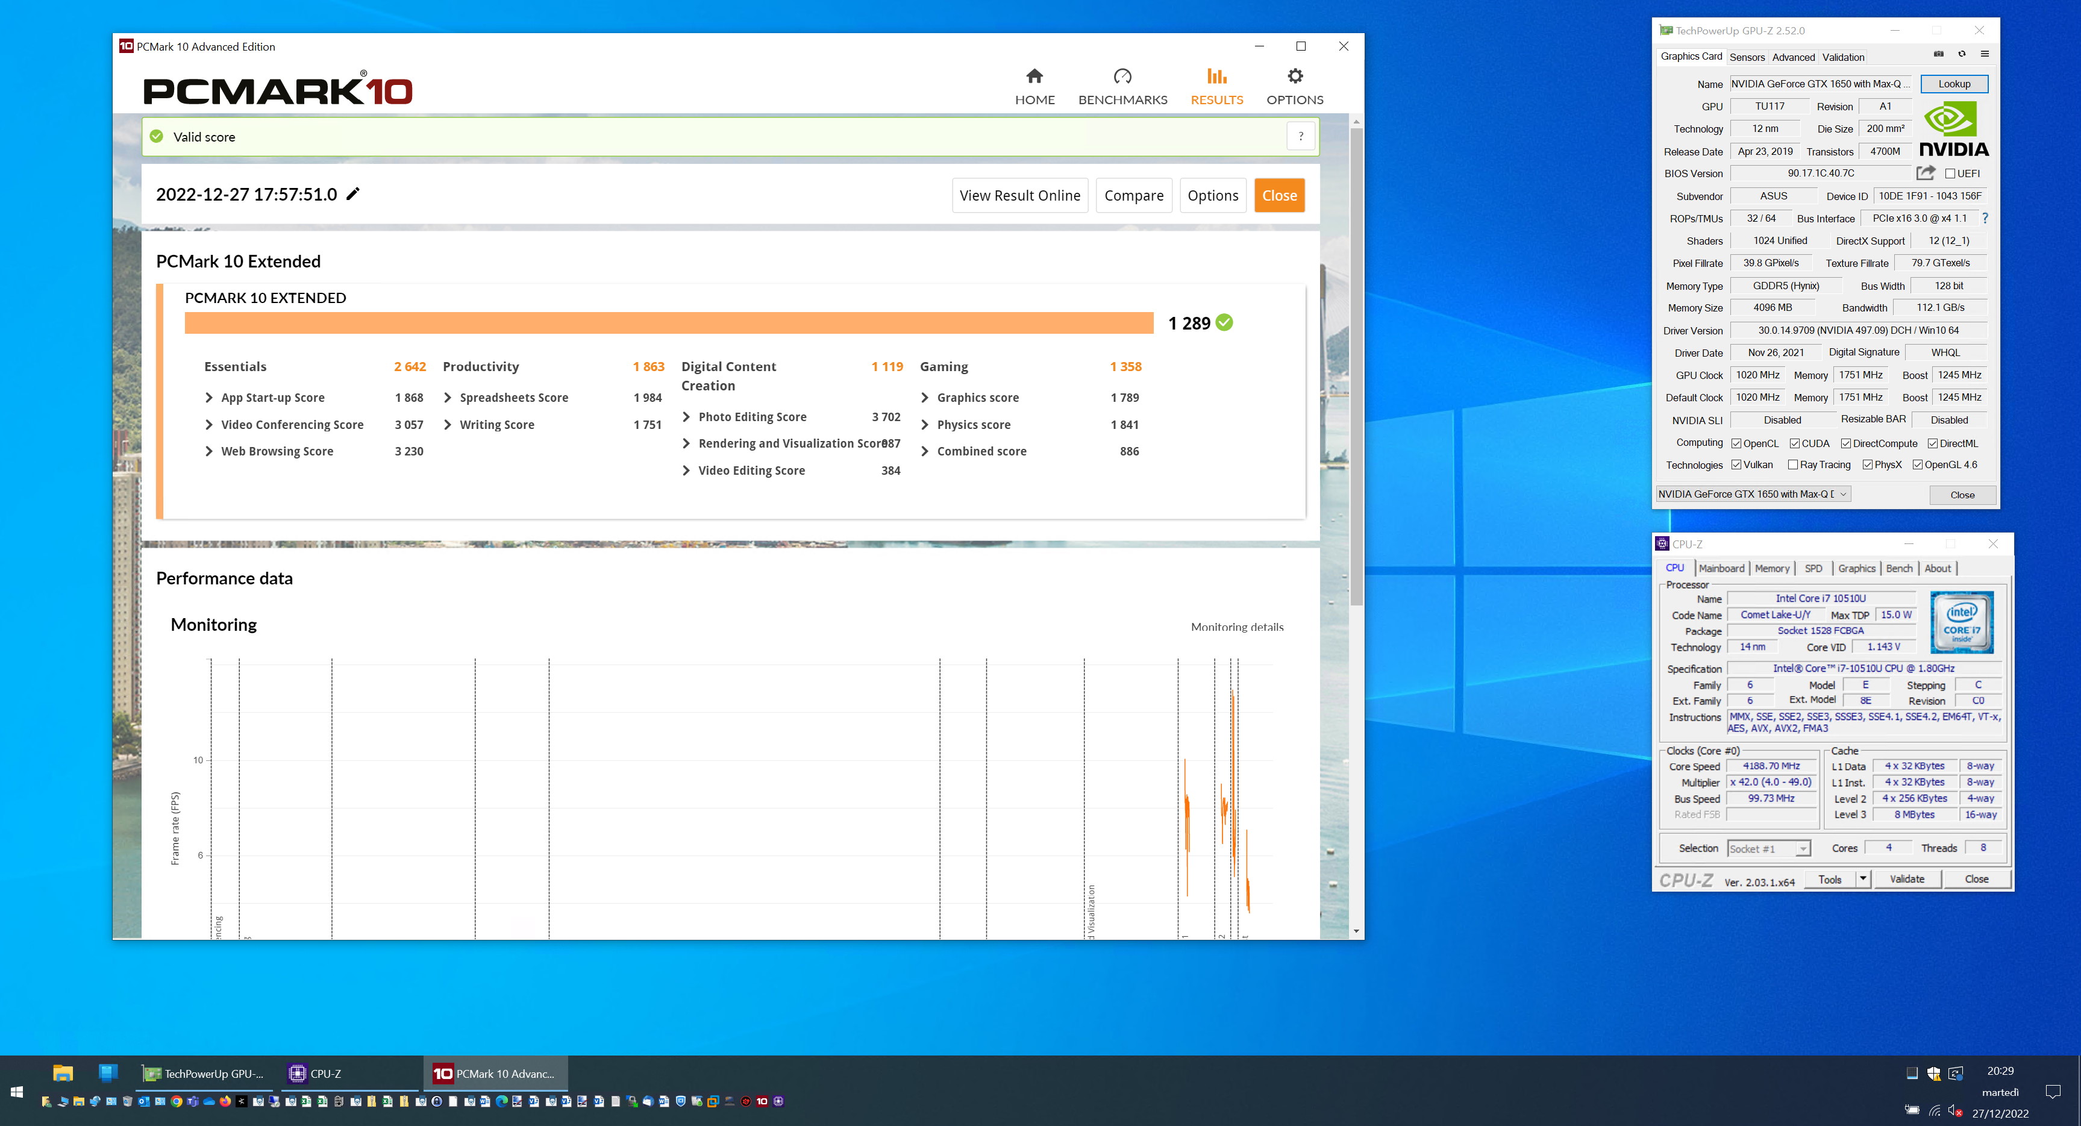Switch to the Validation tab in GPU-Z

pos(1842,57)
